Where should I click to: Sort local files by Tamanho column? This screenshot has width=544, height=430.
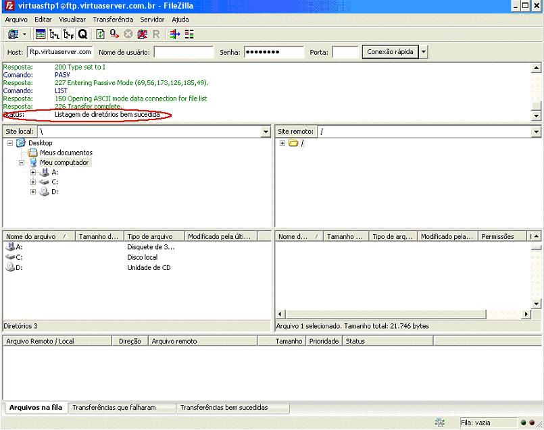click(x=99, y=236)
